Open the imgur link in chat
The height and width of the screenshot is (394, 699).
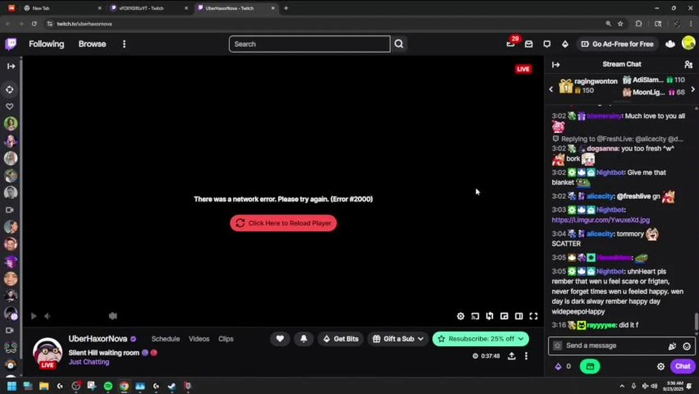[x=601, y=220]
